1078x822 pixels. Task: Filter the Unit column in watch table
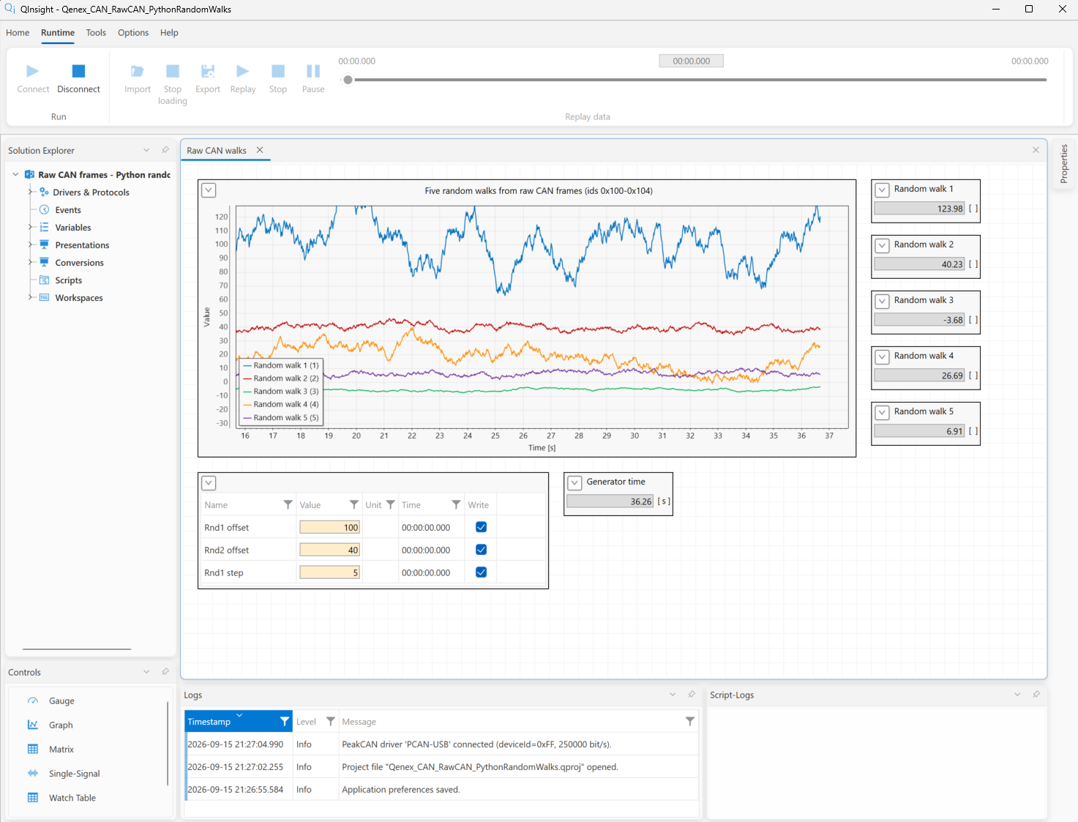(x=391, y=505)
